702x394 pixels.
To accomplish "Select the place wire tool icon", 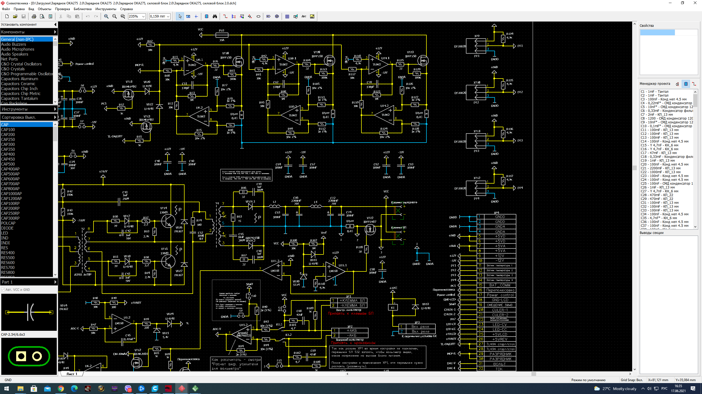I will coord(225,16).
